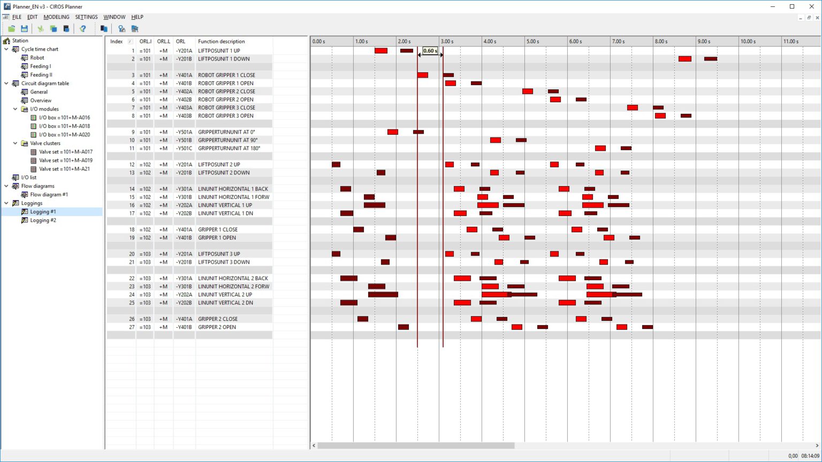The width and height of the screenshot is (822, 462).
Task: Collapse the Cycle time chart node
Action: click(x=6, y=49)
